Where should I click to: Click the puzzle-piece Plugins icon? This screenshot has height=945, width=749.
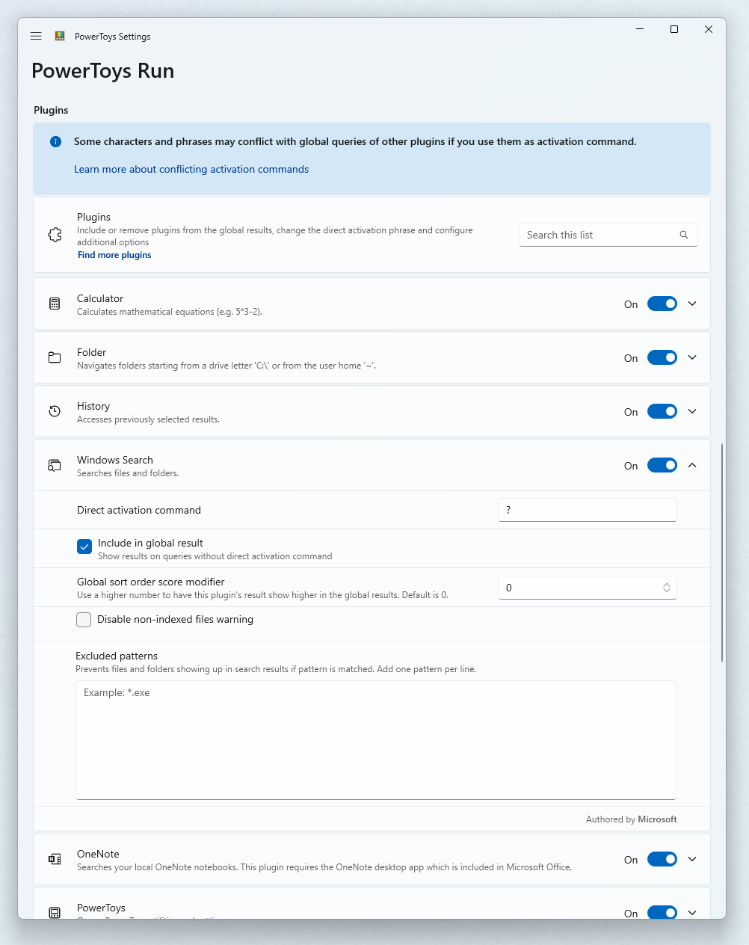[x=55, y=234]
